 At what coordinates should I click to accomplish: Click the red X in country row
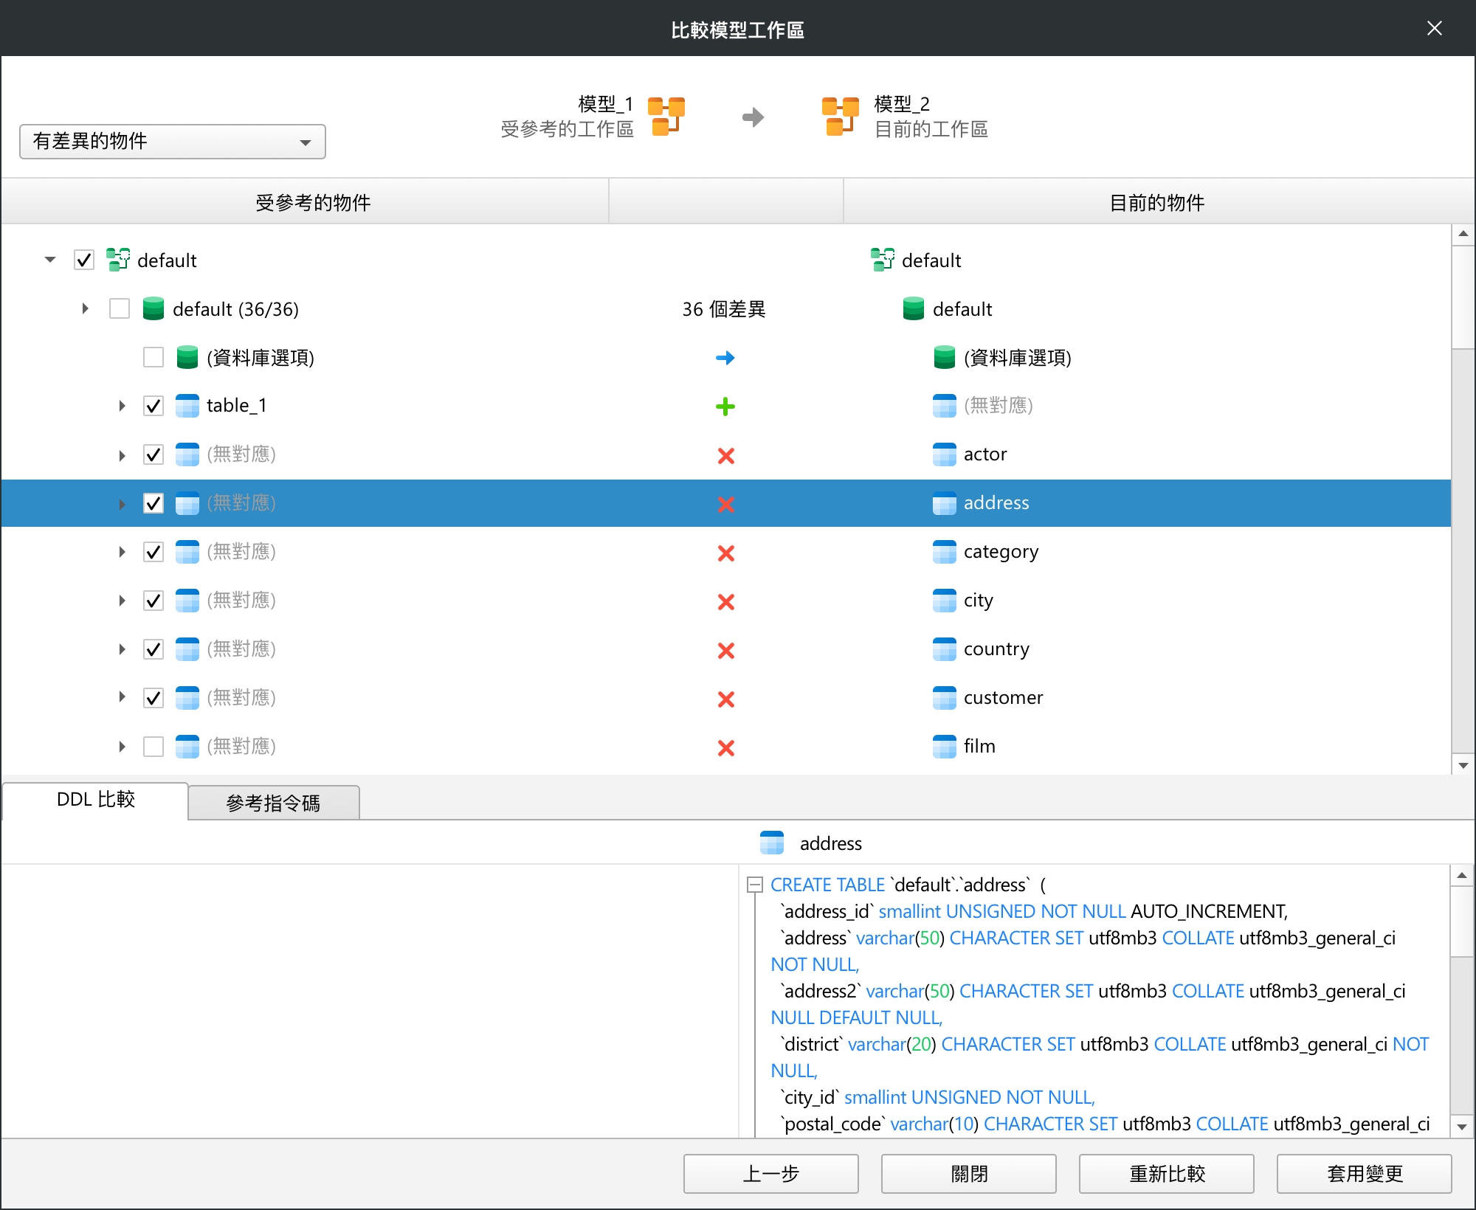(x=726, y=651)
